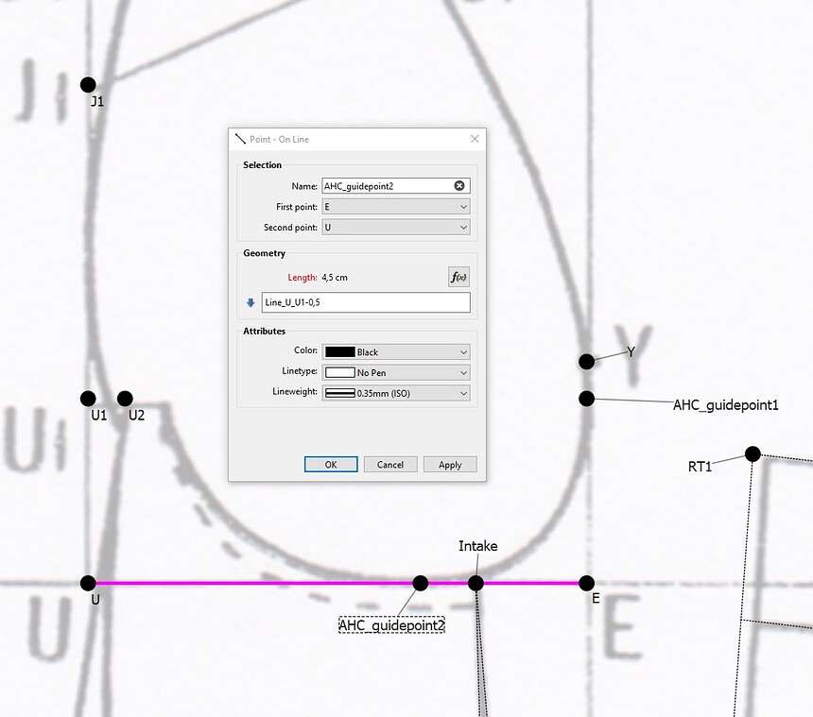Click the blue arrow beside the formula field
Viewport: 813px width, 717px height.
click(x=251, y=303)
